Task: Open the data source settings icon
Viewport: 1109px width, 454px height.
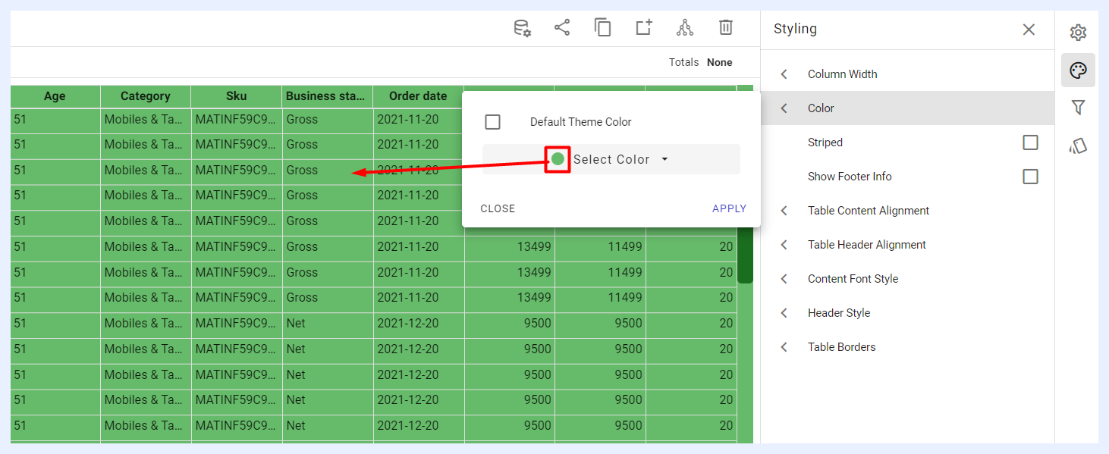Action: click(523, 28)
